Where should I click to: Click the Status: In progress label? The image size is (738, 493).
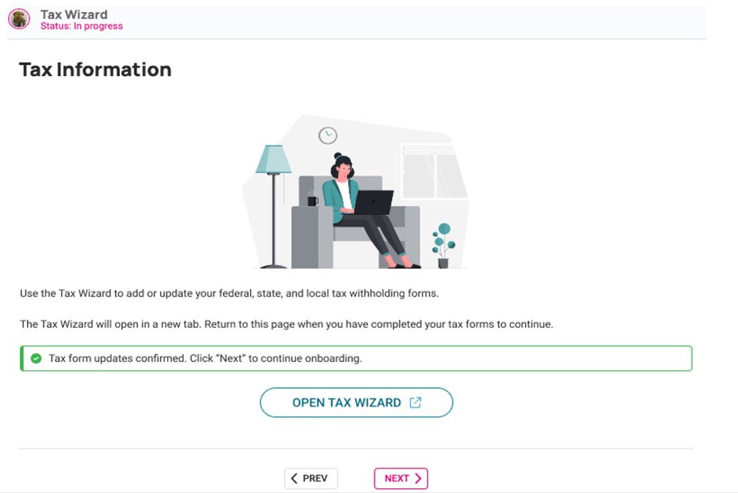(82, 26)
